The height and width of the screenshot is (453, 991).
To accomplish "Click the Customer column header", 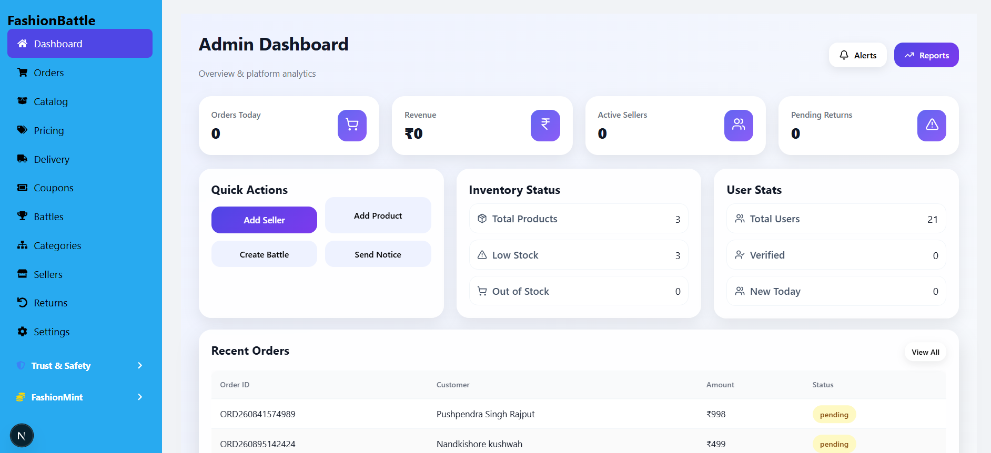I will pos(453,385).
